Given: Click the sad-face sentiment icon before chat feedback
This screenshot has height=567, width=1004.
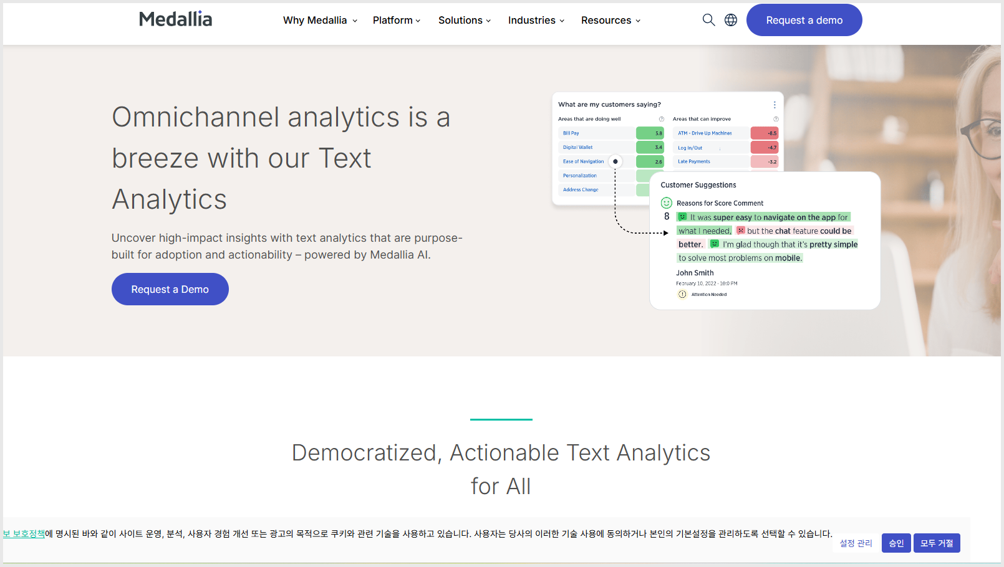Looking at the screenshot, I should click(x=740, y=231).
